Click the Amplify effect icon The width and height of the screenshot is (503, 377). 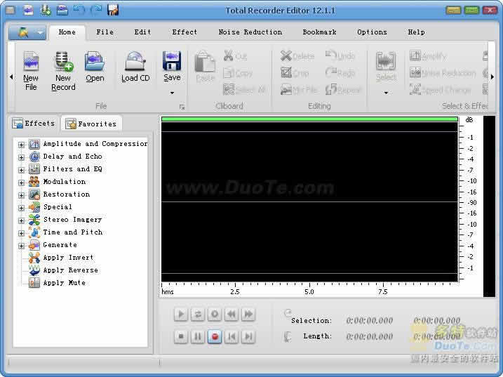[x=415, y=56]
